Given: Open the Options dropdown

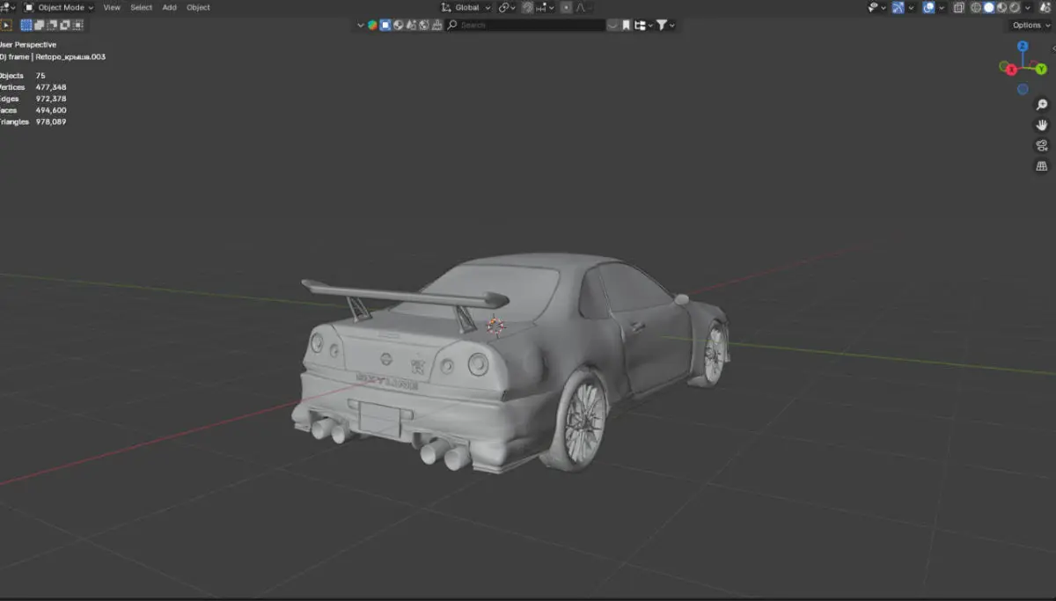Looking at the screenshot, I should (x=1030, y=26).
